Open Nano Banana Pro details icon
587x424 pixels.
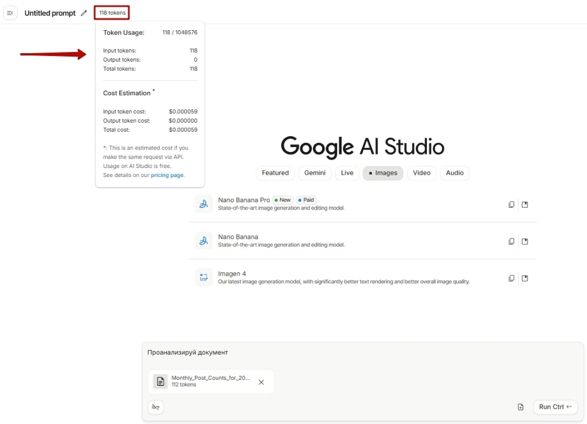pyautogui.click(x=525, y=204)
